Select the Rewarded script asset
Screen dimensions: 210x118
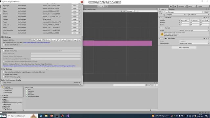click(x=31, y=95)
